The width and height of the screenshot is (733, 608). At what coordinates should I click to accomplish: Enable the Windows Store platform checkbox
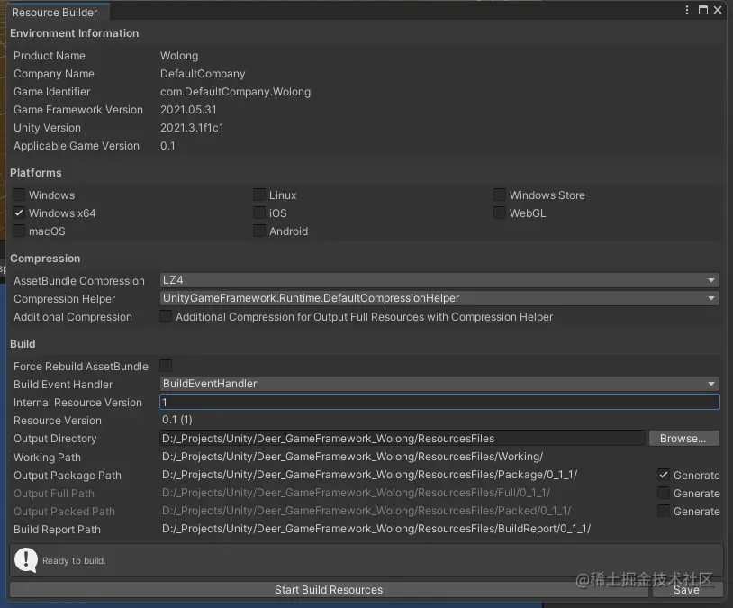pyautogui.click(x=500, y=195)
